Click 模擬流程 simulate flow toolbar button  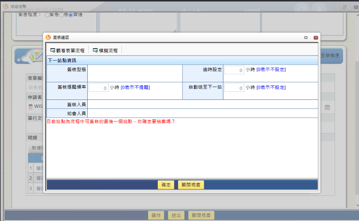pos(105,50)
